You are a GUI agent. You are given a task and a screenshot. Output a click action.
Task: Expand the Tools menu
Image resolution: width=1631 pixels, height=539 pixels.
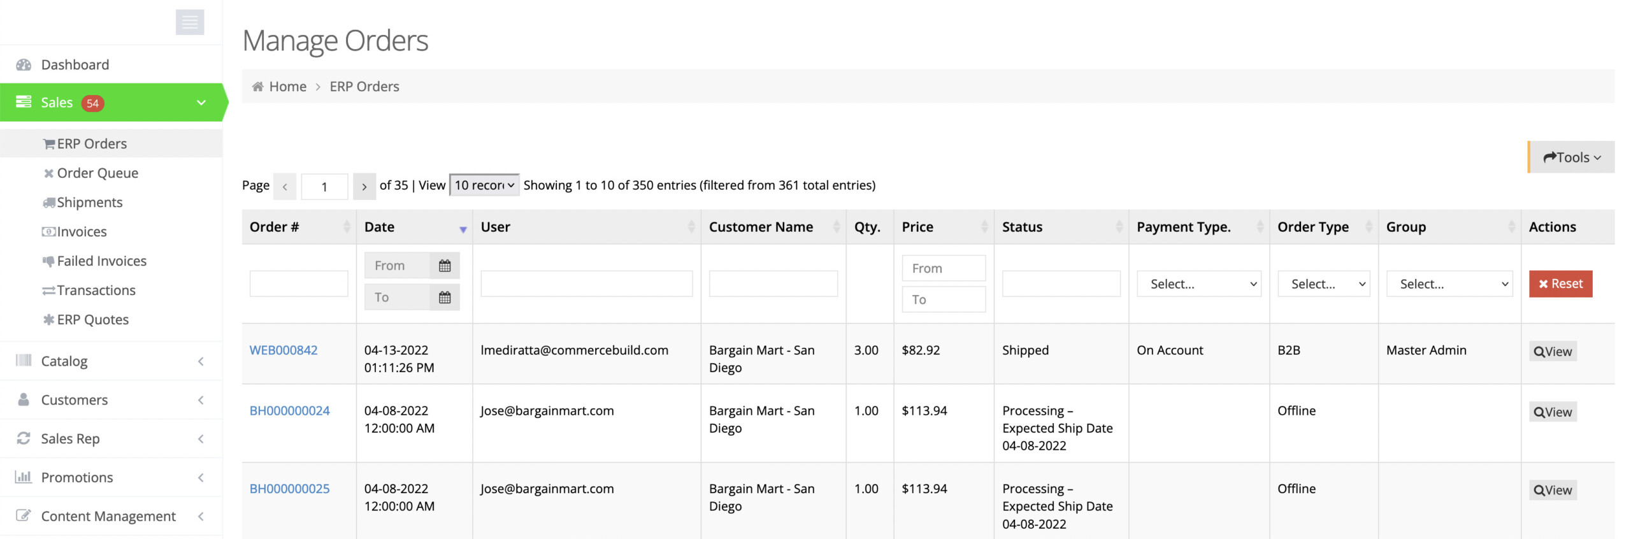pyautogui.click(x=1571, y=157)
